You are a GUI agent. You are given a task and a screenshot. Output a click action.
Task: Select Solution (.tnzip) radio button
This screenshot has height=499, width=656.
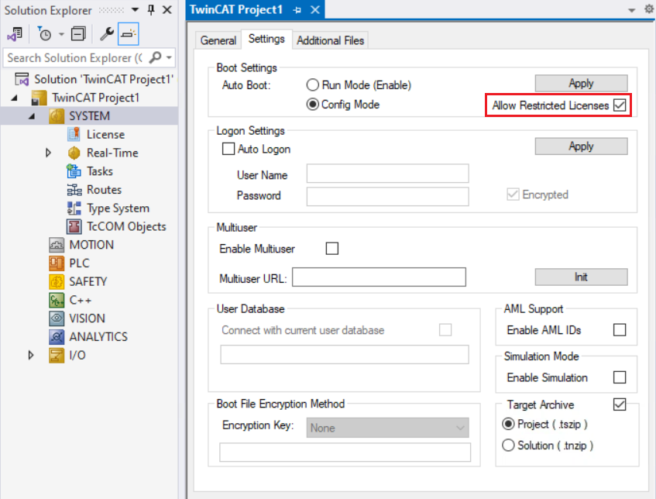(x=508, y=445)
